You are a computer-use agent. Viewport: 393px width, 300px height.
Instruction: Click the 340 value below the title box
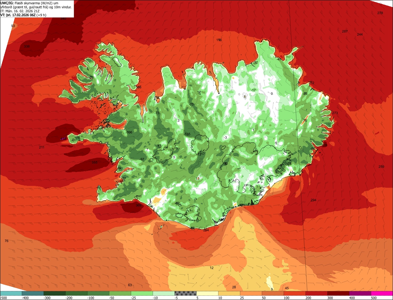coord(63,18)
